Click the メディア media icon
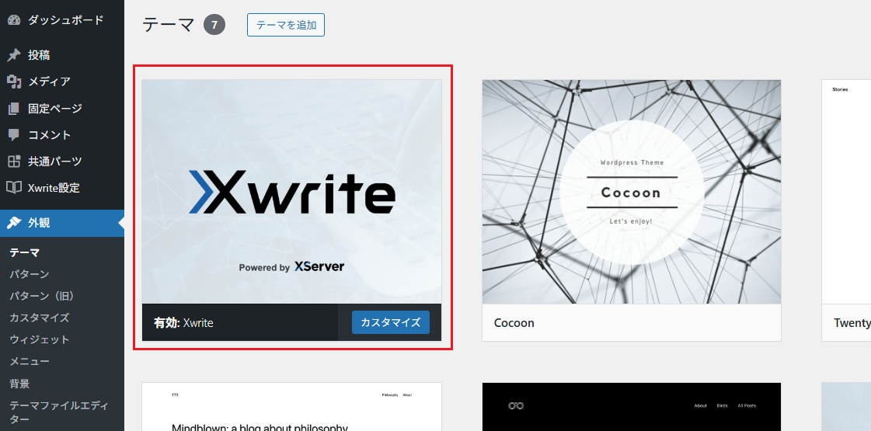Viewport: 871px width, 431px height. pyautogui.click(x=14, y=82)
